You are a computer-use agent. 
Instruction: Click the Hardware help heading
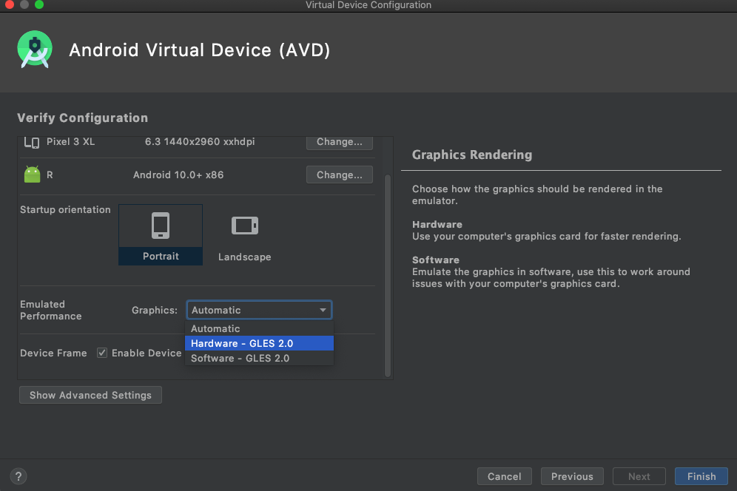coord(437,224)
